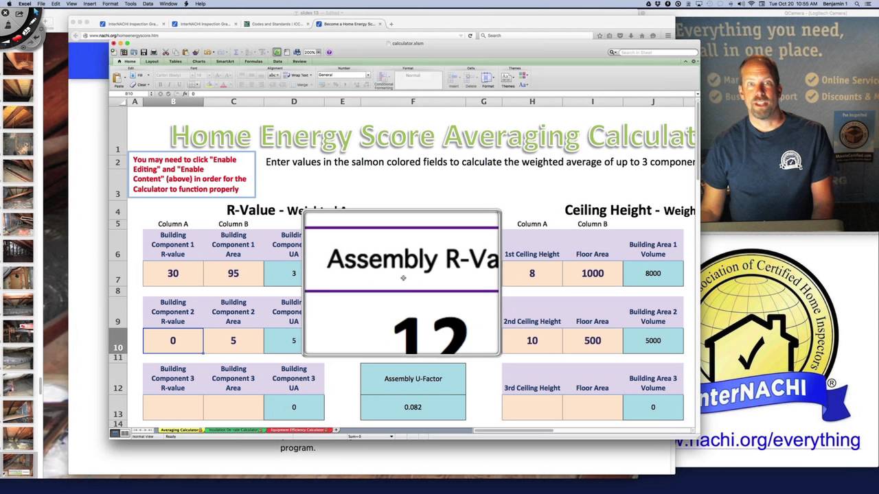
Task: Click the Font color A swatch
Action: pos(223,84)
